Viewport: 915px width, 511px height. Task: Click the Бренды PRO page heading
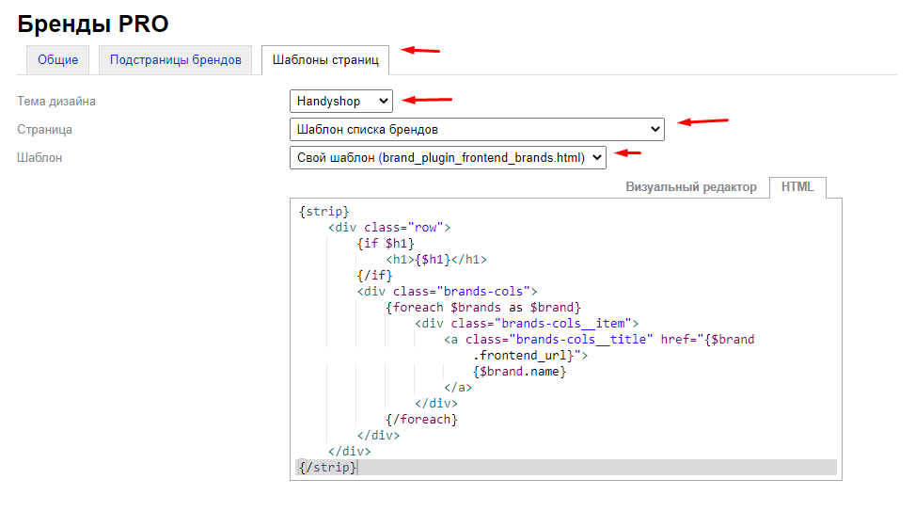(x=93, y=24)
